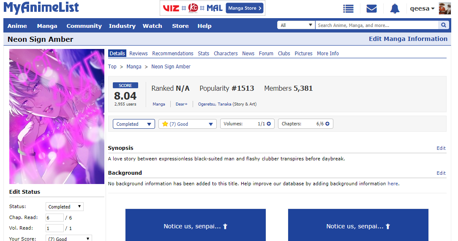Click the Neon Sign Amber cover image

57,116
